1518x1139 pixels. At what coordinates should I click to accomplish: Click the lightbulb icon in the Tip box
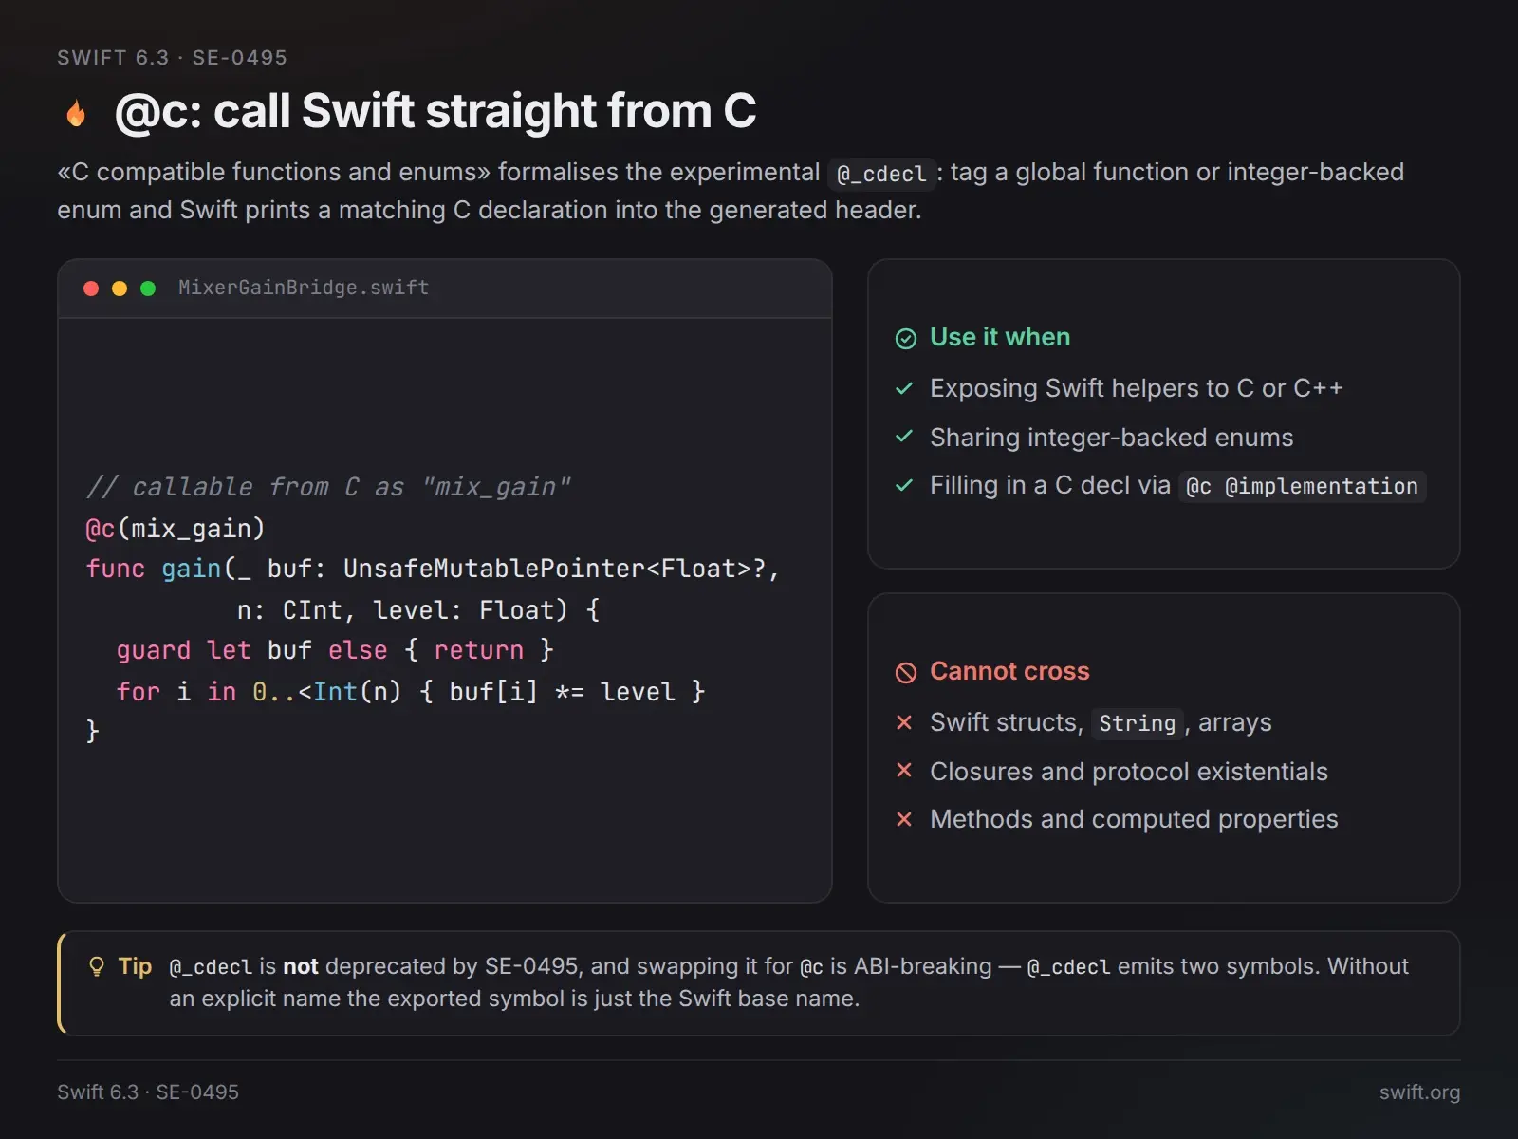click(x=96, y=966)
